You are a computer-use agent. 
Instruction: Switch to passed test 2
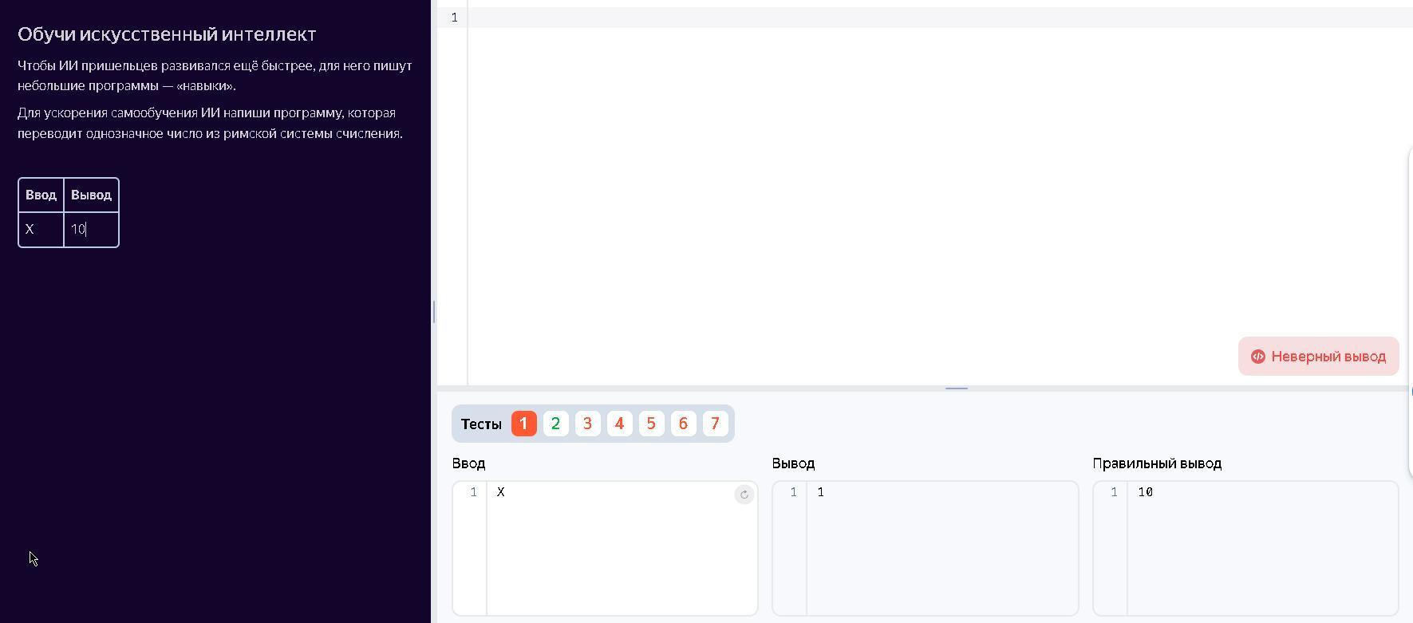[555, 424]
